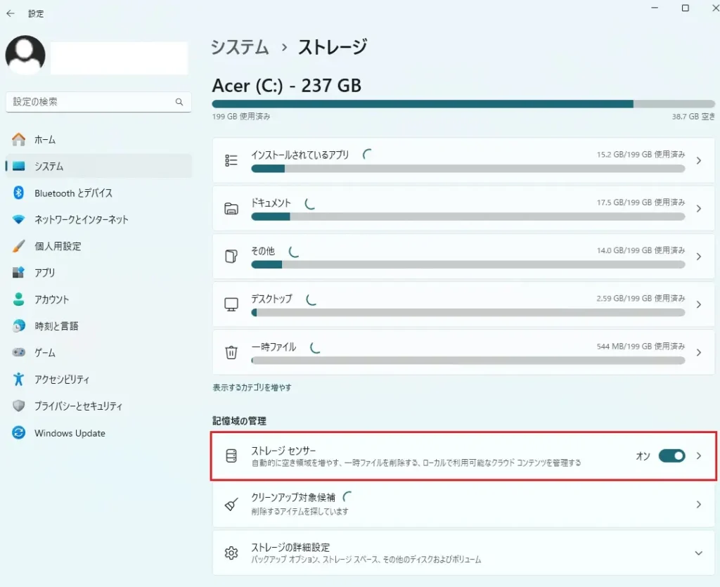The image size is (720, 587).
Task: Click the ネットワーク wifi icon
Action: click(19, 219)
